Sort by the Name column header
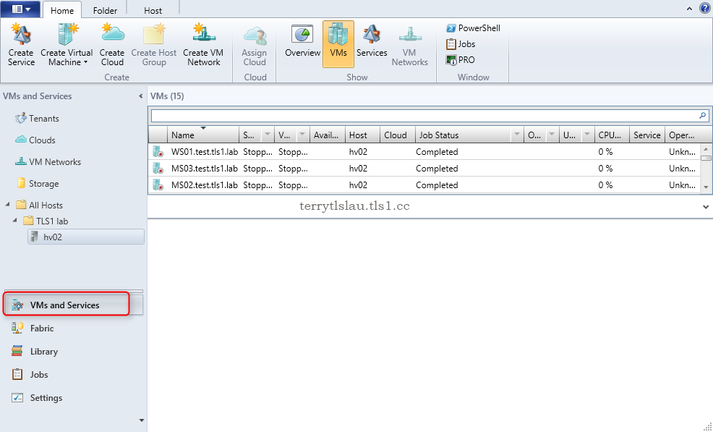The width and height of the screenshot is (713, 432). coord(203,135)
